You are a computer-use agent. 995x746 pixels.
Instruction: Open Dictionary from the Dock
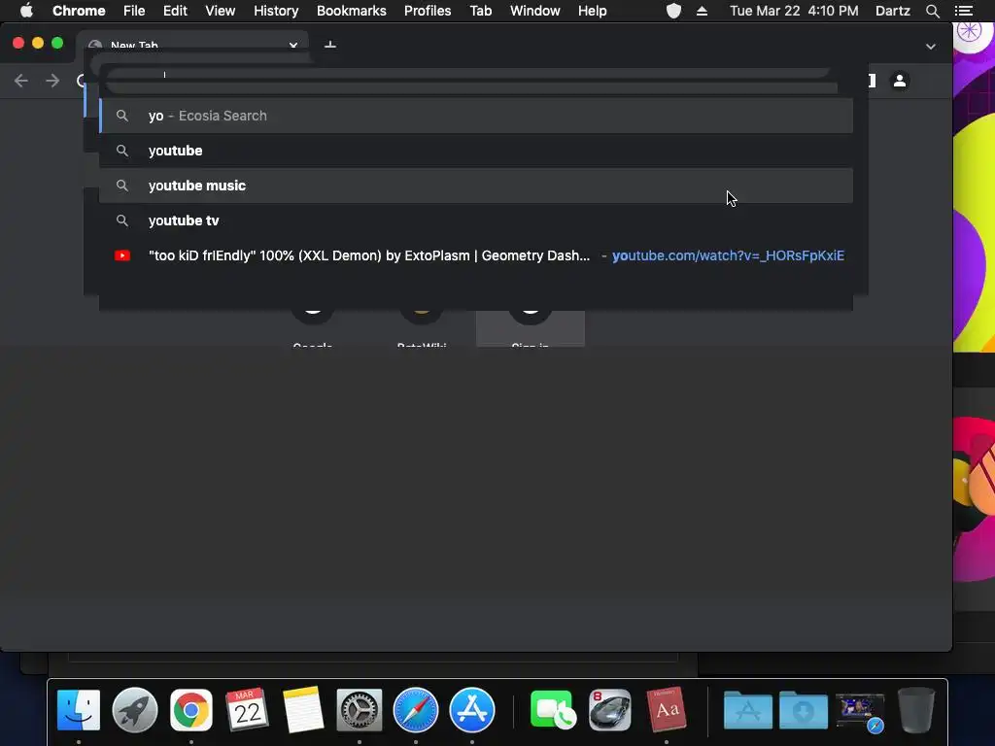667,710
